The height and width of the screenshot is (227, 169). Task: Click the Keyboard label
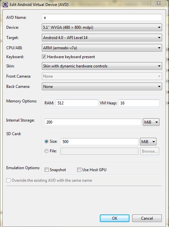pos(15,57)
